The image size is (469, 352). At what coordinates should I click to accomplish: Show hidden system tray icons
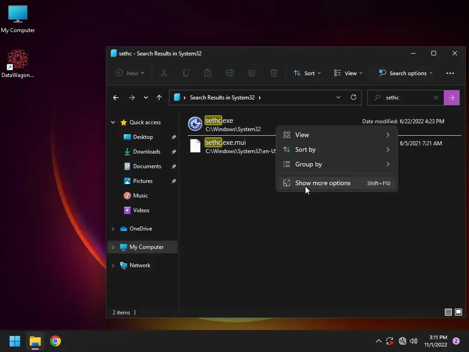pyautogui.click(x=379, y=341)
